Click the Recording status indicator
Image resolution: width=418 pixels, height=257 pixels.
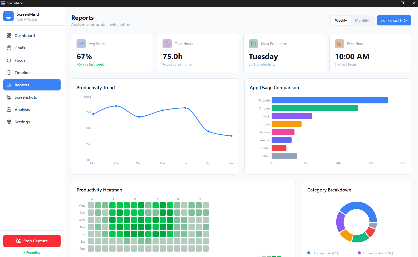tap(32, 253)
